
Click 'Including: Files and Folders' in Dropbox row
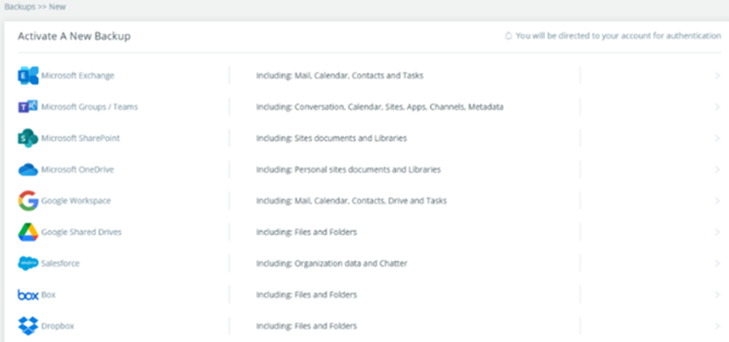coord(307,326)
